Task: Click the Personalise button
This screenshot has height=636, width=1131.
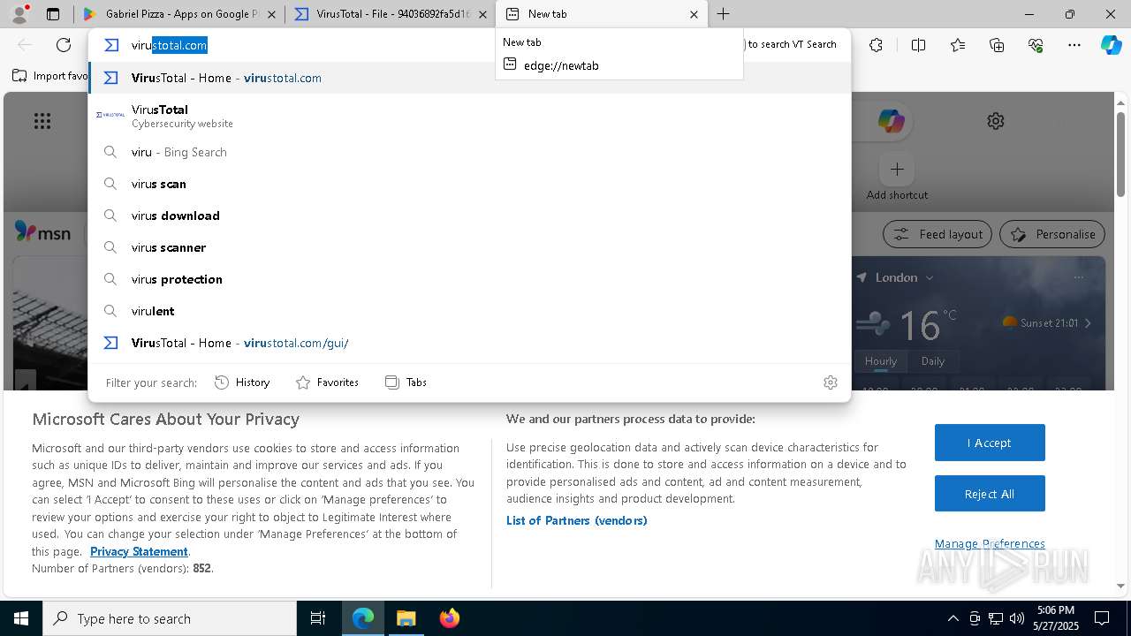Action: (1052, 234)
